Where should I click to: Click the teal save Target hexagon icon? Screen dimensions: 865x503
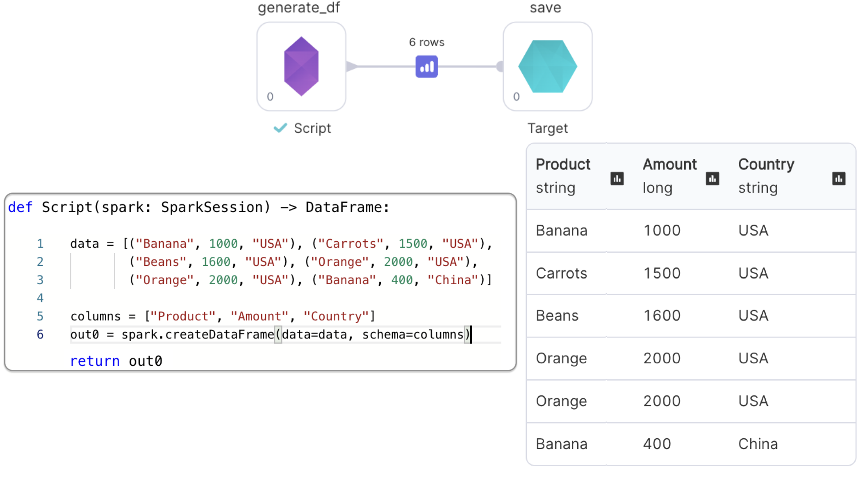547,66
